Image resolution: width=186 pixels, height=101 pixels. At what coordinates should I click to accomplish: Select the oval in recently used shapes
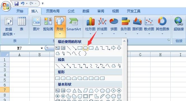tap(85, 48)
